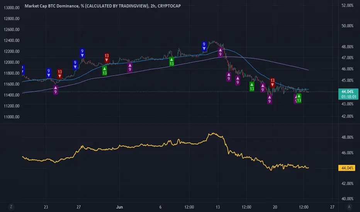Select the blue 9 marker at the chart peak
Image resolution: width=360 pixels, height=212 pixels.
pyautogui.click(x=204, y=46)
